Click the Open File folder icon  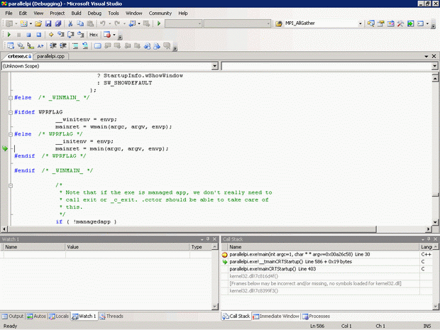click(x=38, y=23)
